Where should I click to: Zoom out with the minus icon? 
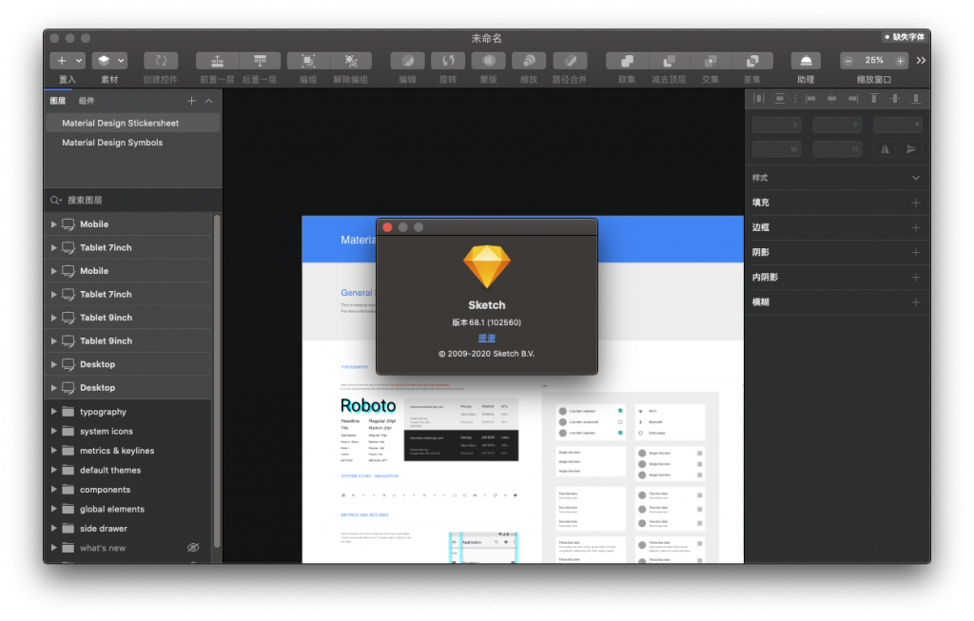coord(848,60)
